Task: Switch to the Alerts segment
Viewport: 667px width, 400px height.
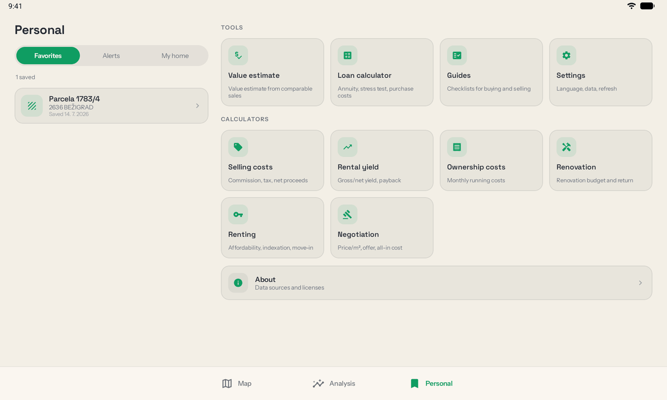Action: (x=111, y=56)
